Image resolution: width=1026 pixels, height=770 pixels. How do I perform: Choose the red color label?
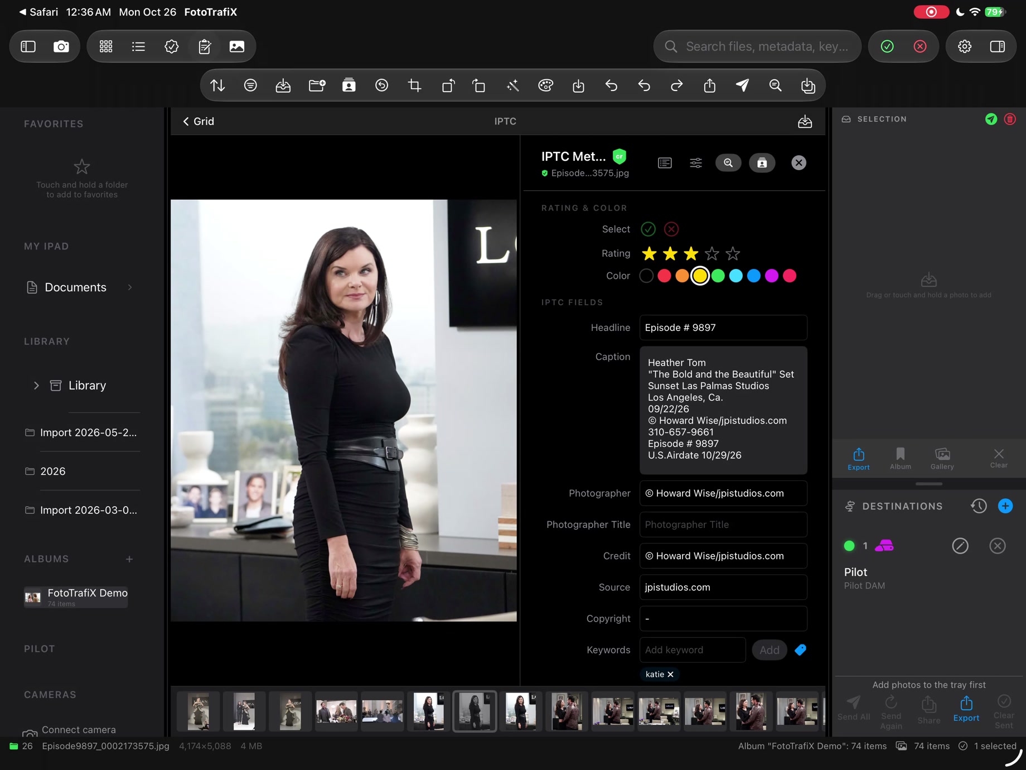click(664, 276)
